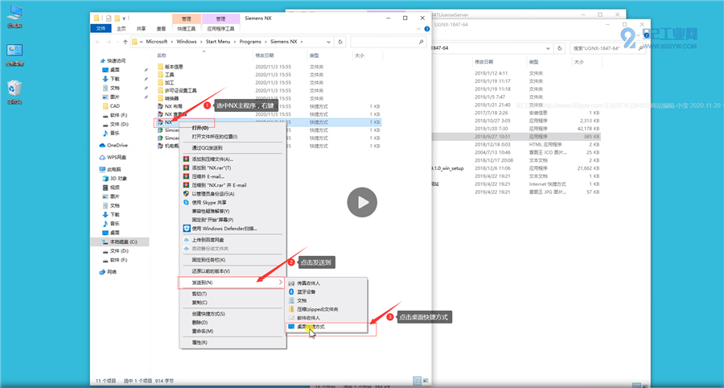Viewport: 724px width, 388px height.
Task: Open the 快捷工具 ribbon tab
Action: (187, 29)
